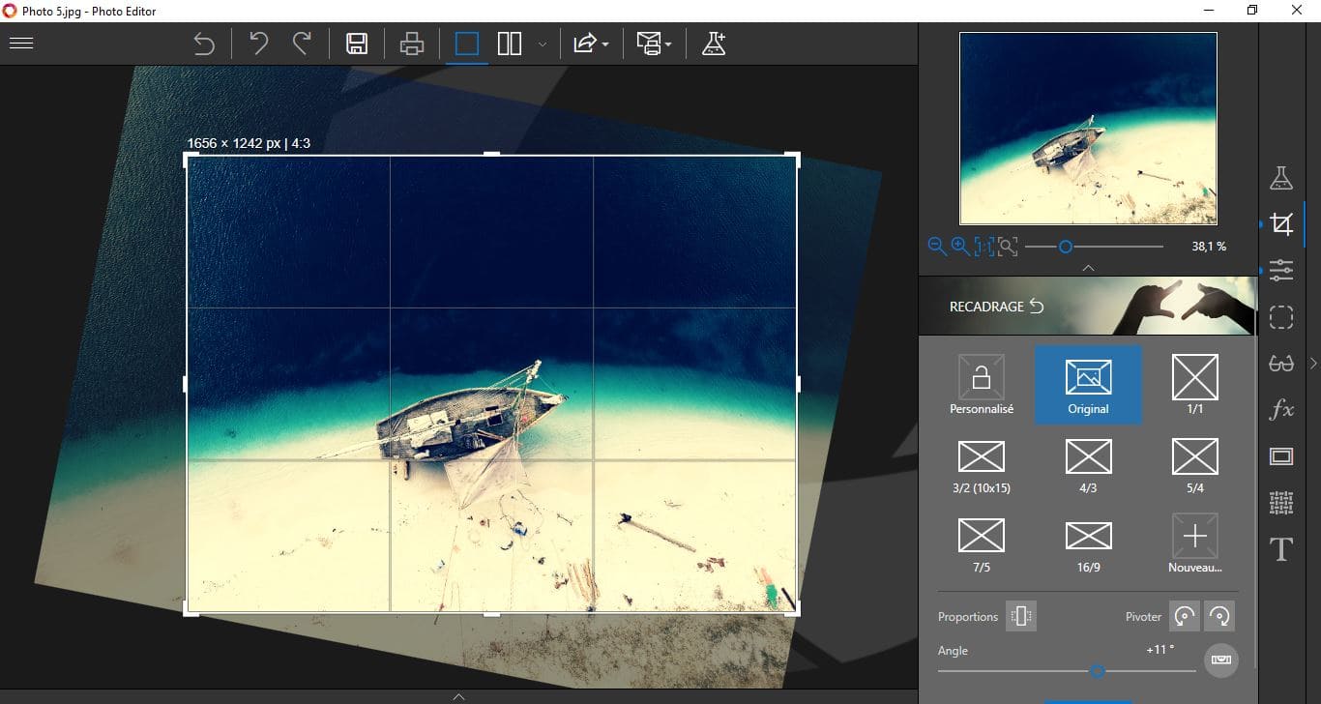Collapse the navigator preview panel chevron

coord(1088,267)
